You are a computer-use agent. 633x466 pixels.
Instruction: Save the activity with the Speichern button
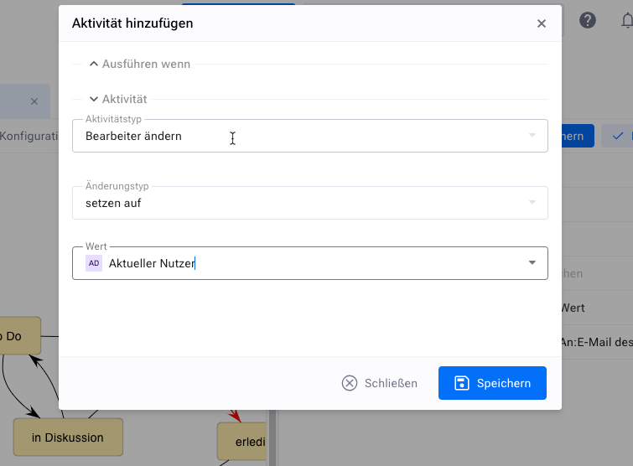point(492,383)
